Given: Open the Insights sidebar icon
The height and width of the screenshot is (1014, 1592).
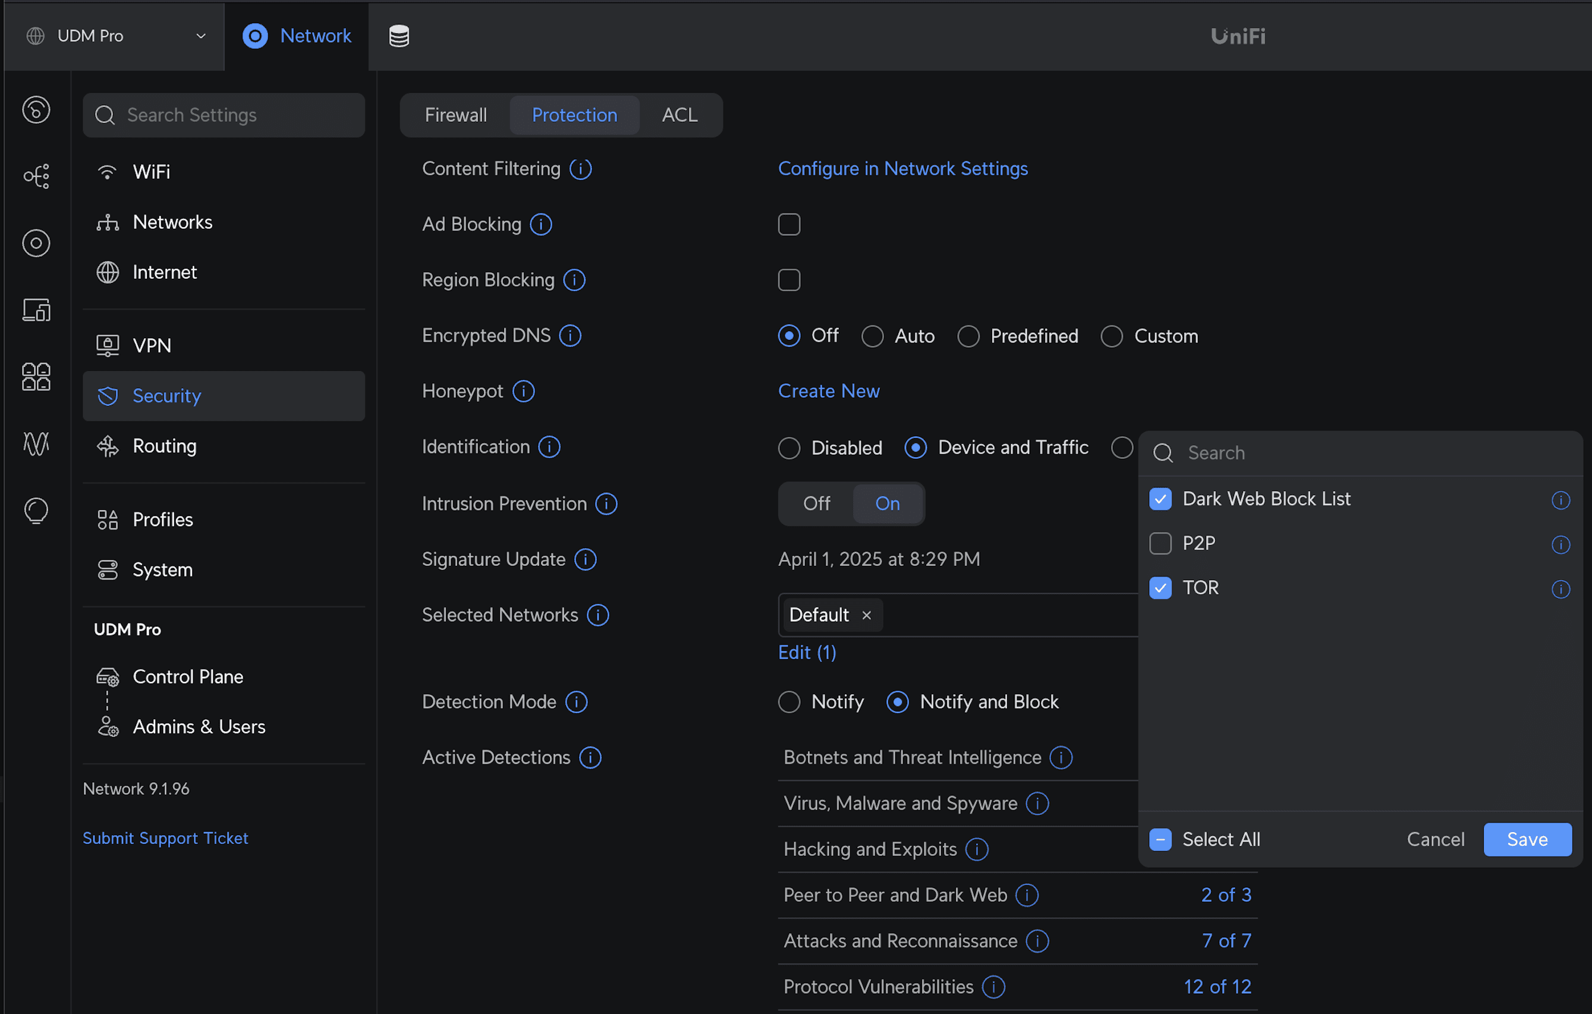Looking at the screenshot, I should (x=36, y=444).
